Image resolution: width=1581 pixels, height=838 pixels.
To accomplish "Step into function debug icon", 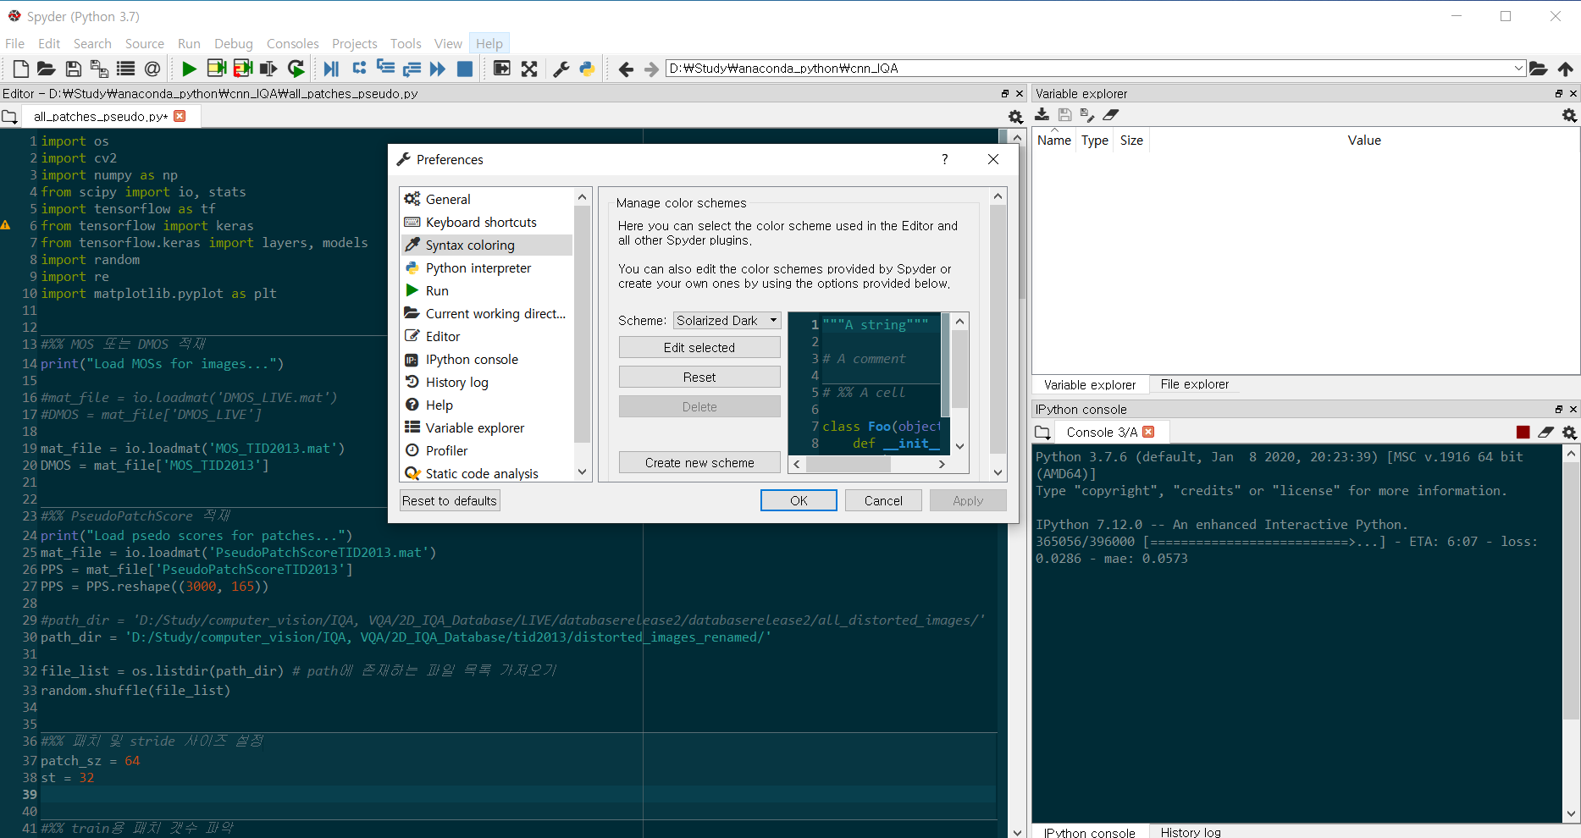I will coord(385,69).
